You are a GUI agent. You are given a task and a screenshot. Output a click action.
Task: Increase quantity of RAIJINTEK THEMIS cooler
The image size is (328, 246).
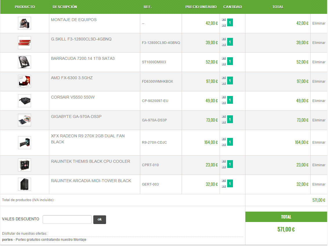(x=224, y=162)
